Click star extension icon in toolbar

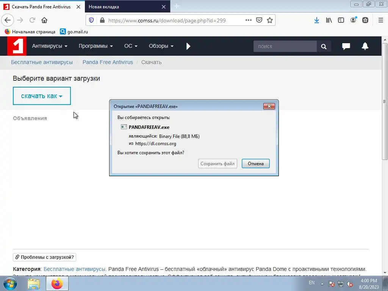point(365,20)
